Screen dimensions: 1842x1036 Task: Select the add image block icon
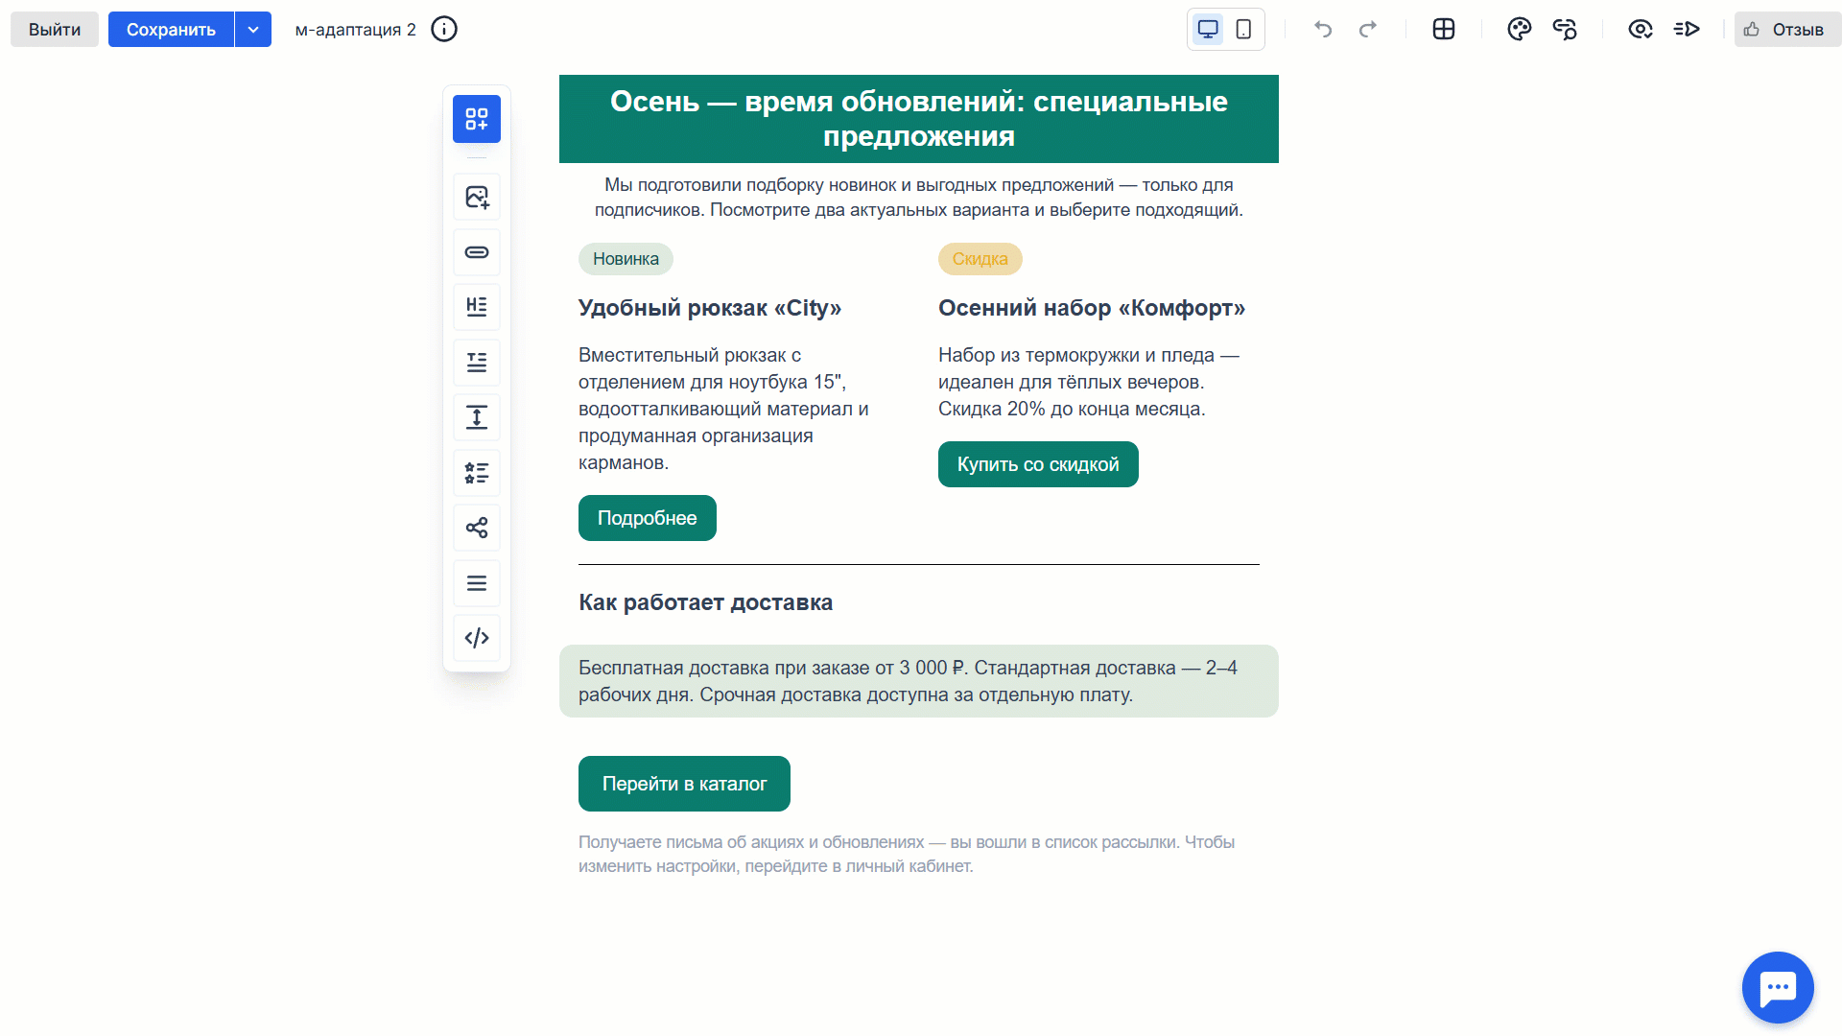(x=477, y=198)
